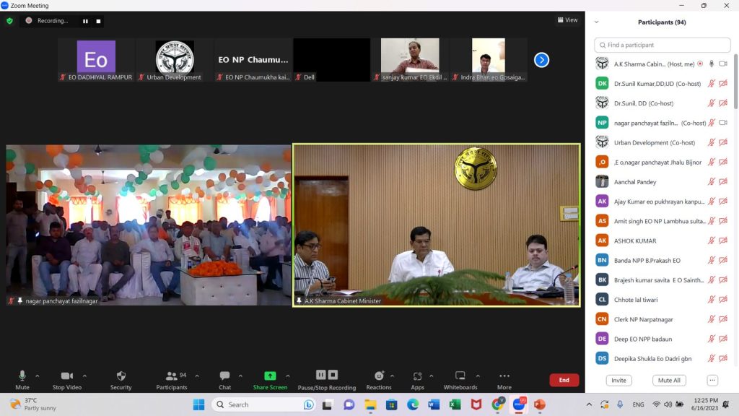Viewport: 739px width, 416px height.
Task: Select participant Clerk NP Narpatnagar
Action: coord(662,319)
